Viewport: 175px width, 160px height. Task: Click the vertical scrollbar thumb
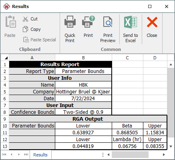pos(171,103)
